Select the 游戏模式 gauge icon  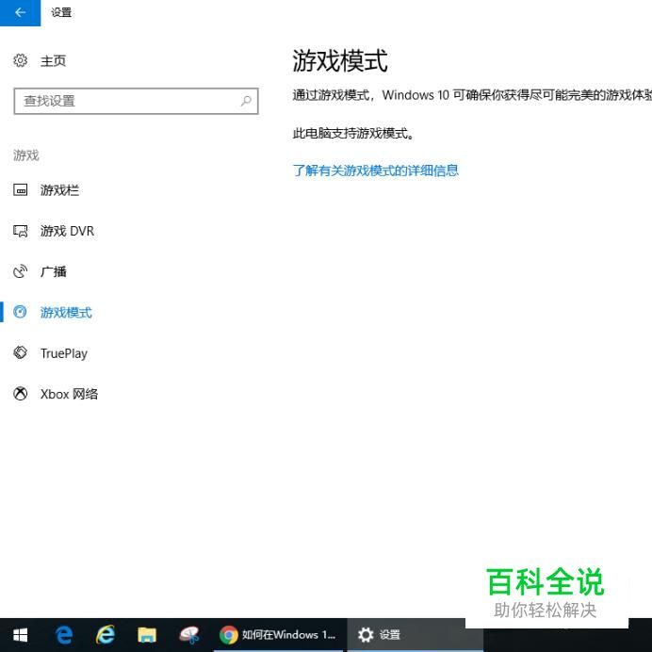(x=20, y=312)
